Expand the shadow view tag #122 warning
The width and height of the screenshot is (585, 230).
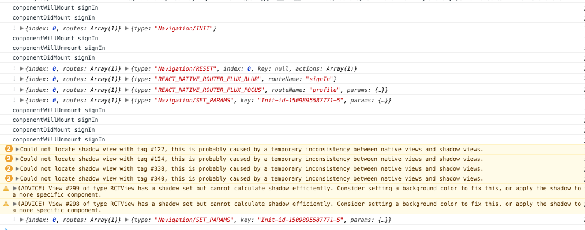(17, 149)
